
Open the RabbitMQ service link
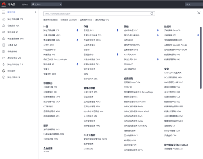point(136,126)
